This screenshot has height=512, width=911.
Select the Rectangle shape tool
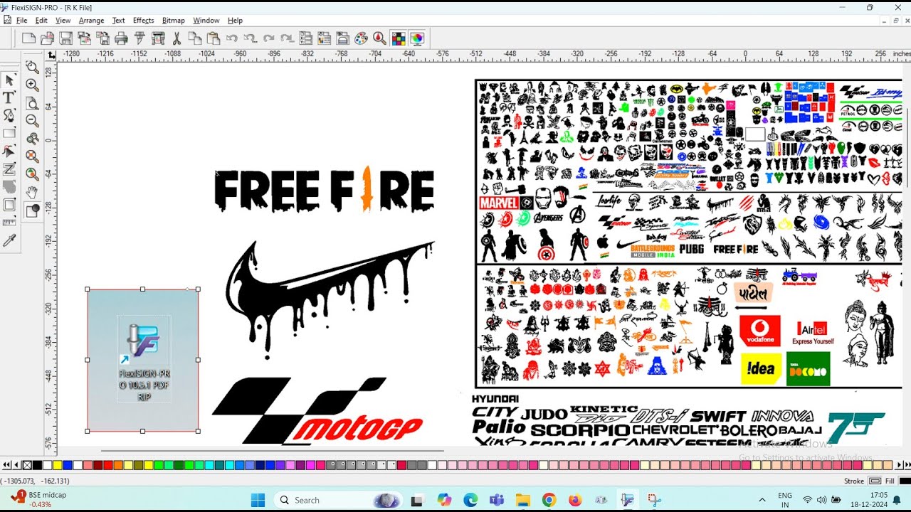pyautogui.click(x=9, y=133)
